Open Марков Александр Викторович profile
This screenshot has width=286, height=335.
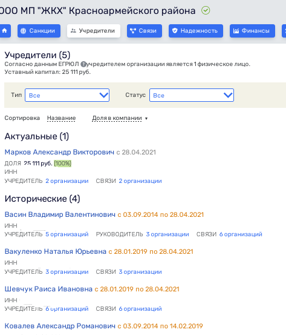(59, 152)
